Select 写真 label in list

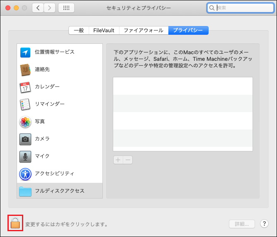coord(40,122)
